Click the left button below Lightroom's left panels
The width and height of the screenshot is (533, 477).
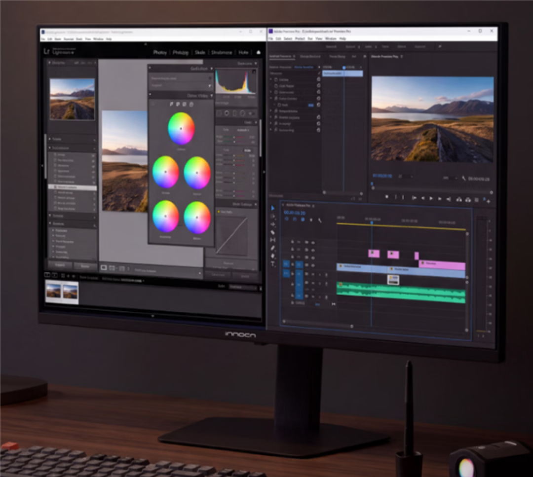60,265
